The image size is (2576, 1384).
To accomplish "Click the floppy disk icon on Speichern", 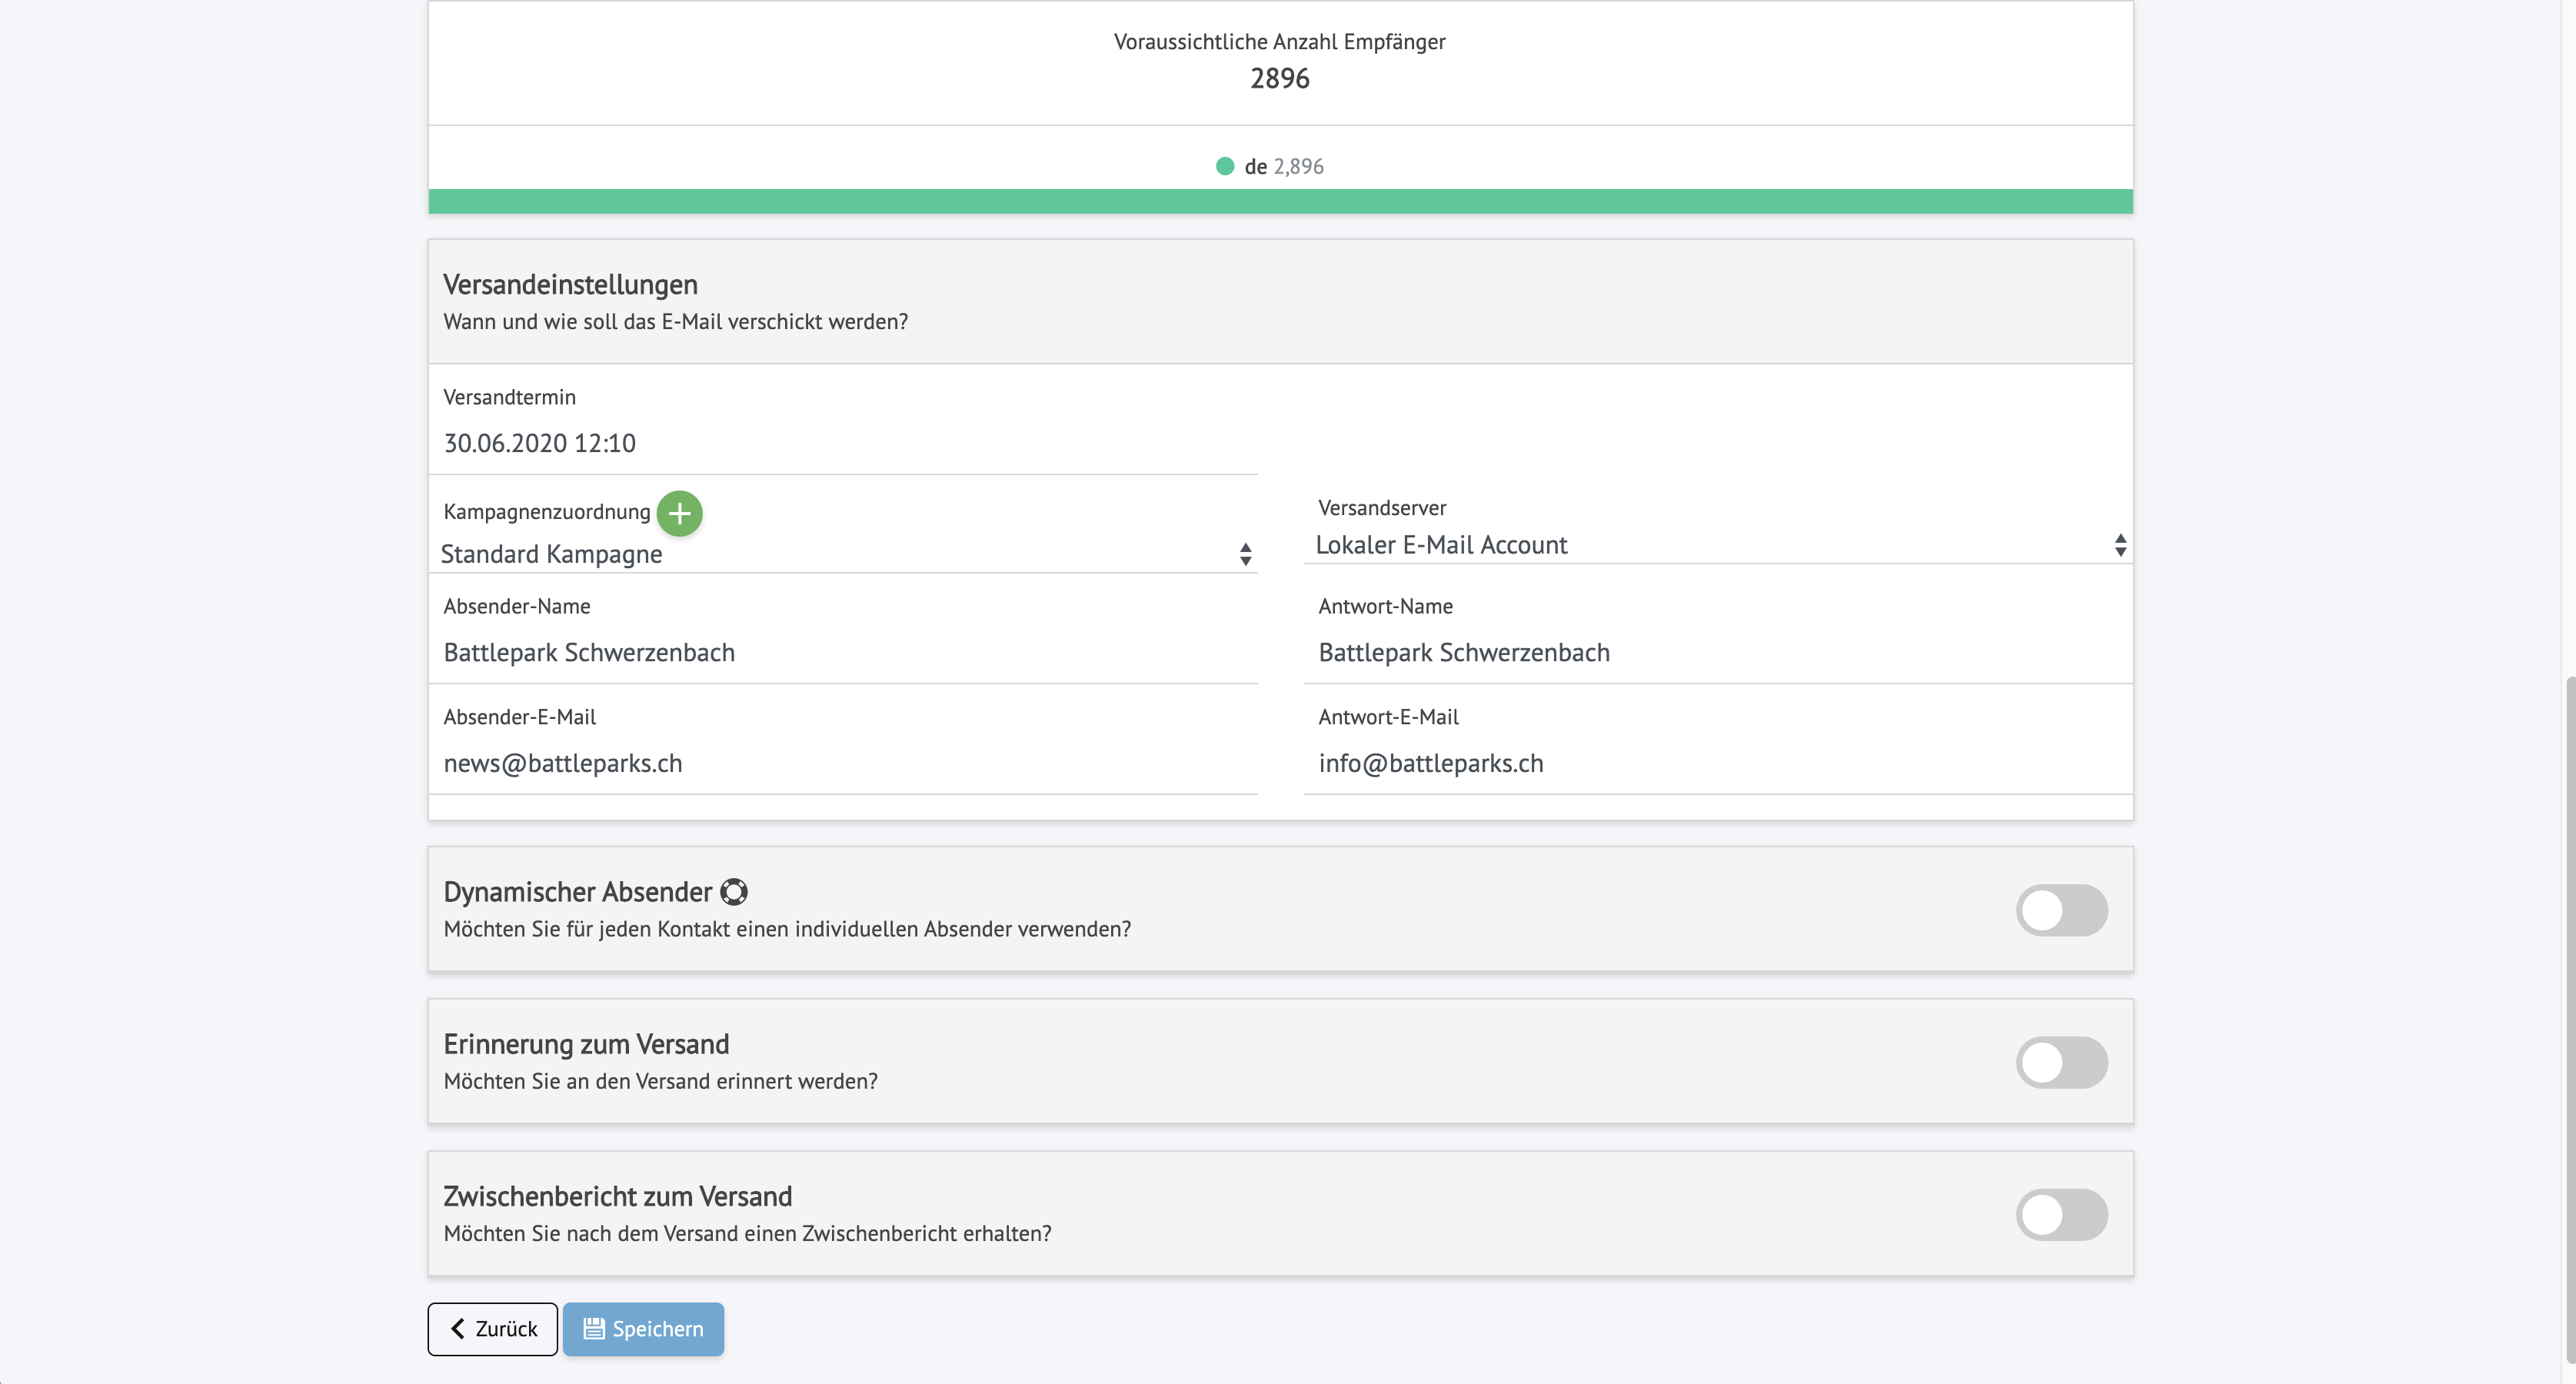I will tap(594, 1328).
